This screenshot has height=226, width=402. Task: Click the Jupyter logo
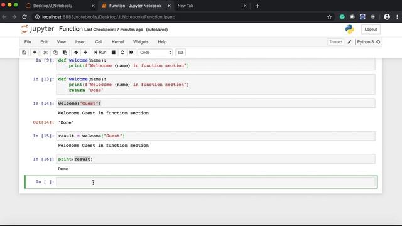click(x=37, y=29)
